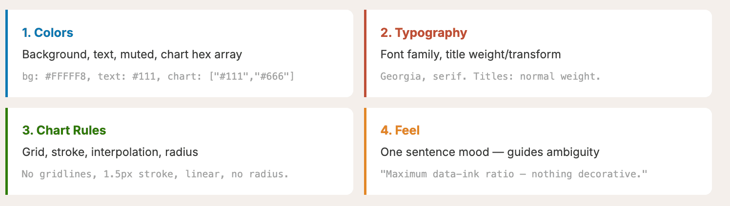Viewport: 730px width, 206px height.
Task: Click the '1. Colors' heading
Action: (47, 33)
